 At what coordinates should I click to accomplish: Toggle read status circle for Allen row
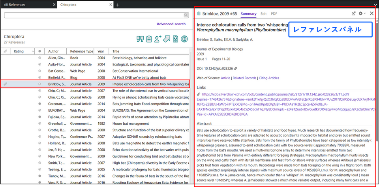(x=39, y=58)
